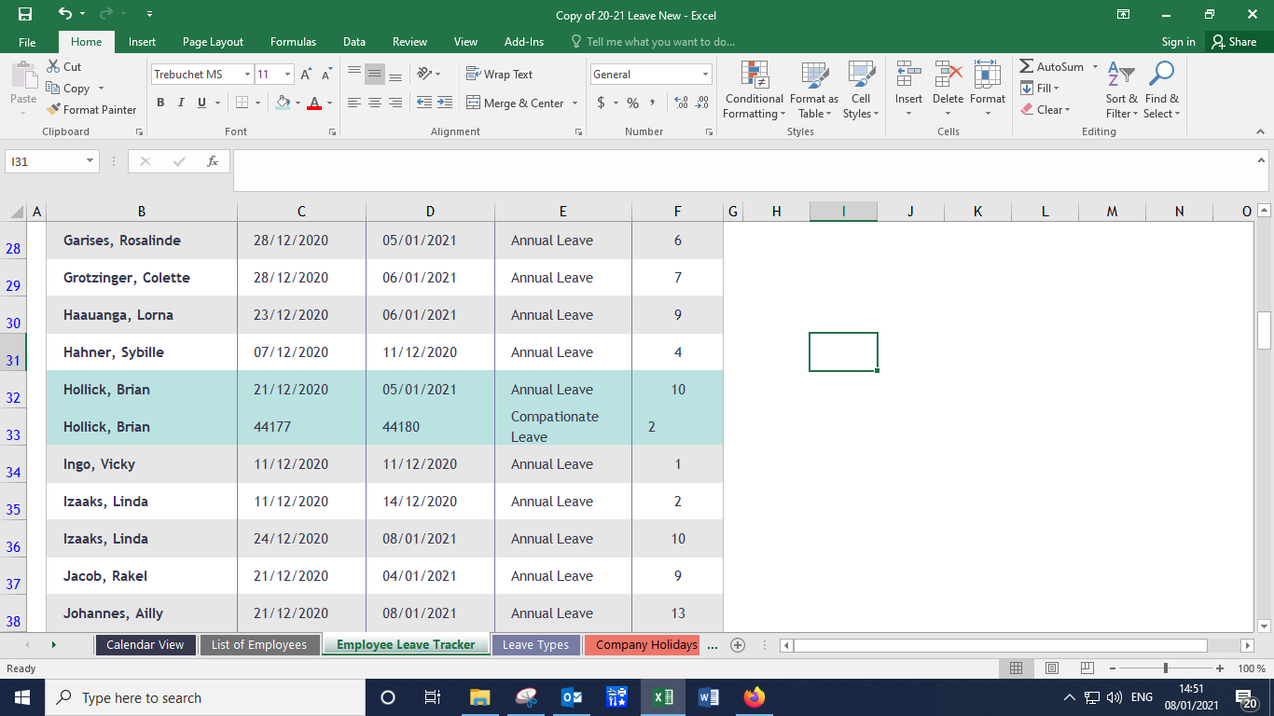Expand Merge & Center dropdown arrow
The height and width of the screenshot is (716, 1274).
(575, 103)
